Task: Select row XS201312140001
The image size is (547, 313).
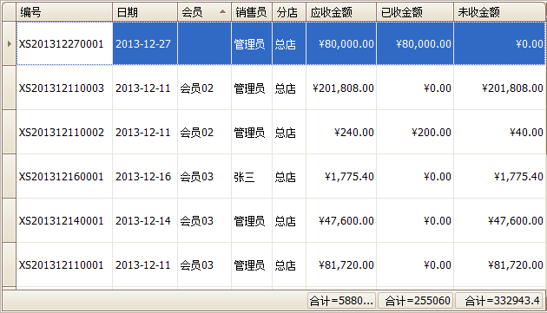Action: [280, 220]
